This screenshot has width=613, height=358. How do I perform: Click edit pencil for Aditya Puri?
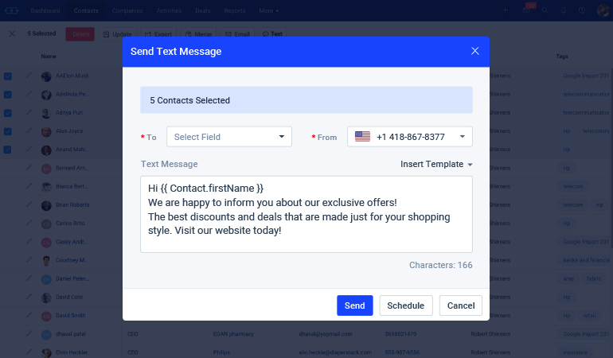pyautogui.click(x=29, y=112)
